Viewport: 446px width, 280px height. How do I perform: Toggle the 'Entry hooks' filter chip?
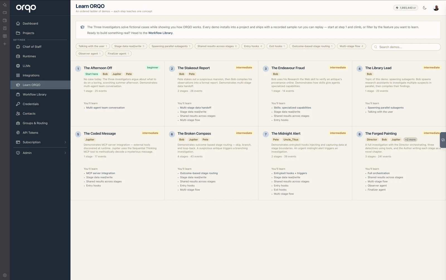253,46
